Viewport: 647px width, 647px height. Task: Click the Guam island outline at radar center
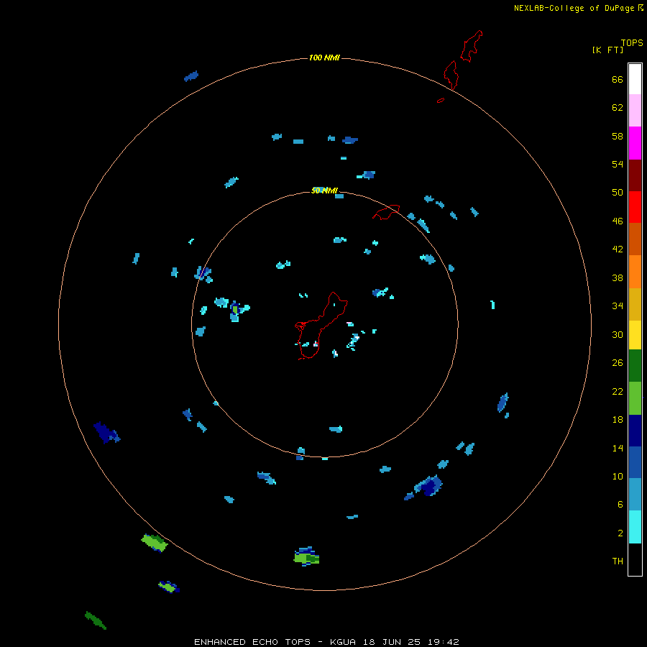click(321, 326)
